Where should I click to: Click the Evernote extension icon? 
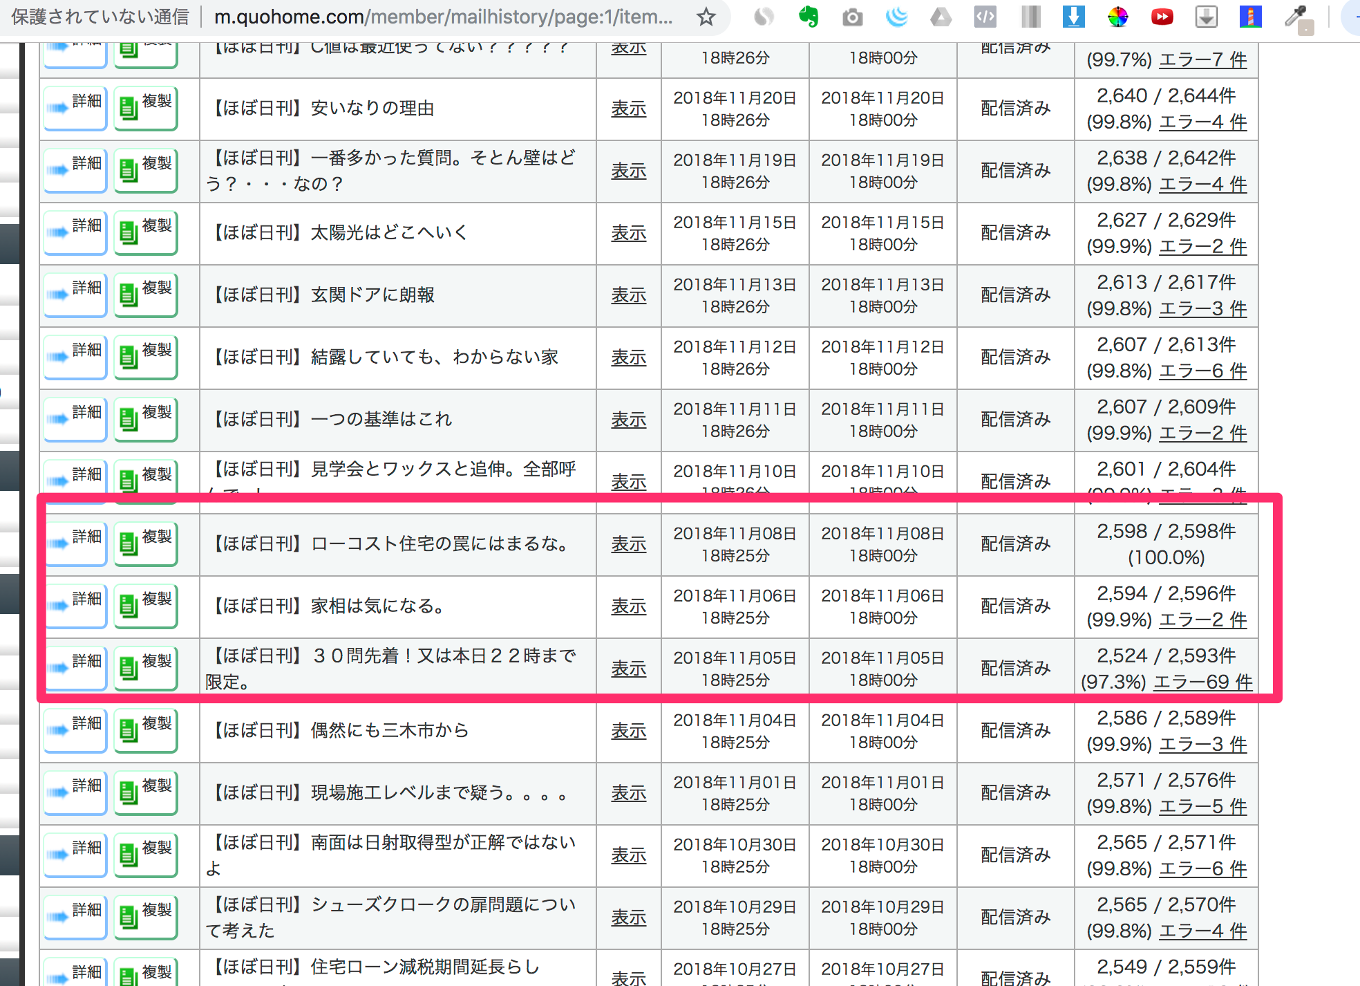pos(808,17)
